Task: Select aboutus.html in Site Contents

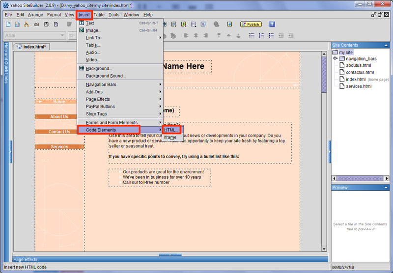Action: [359, 65]
